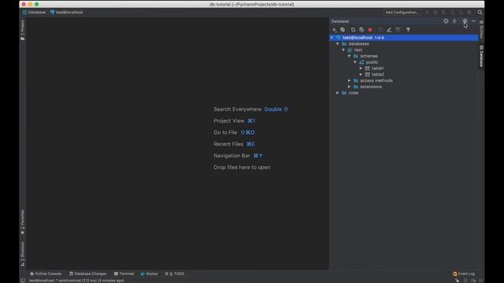Click the public schema icon in the tree
This screenshot has width=504, height=283.
click(x=361, y=62)
